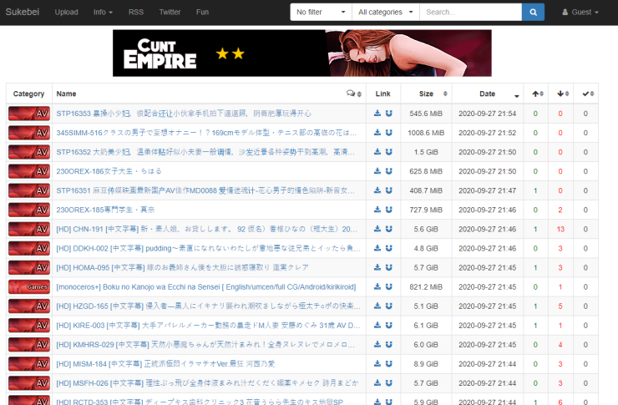Sort by leechers down-arrow column
Viewport: 618px width, 405px height.
point(561,94)
